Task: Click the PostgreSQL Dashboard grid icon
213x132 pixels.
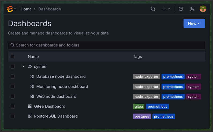Action: (30, 116)
